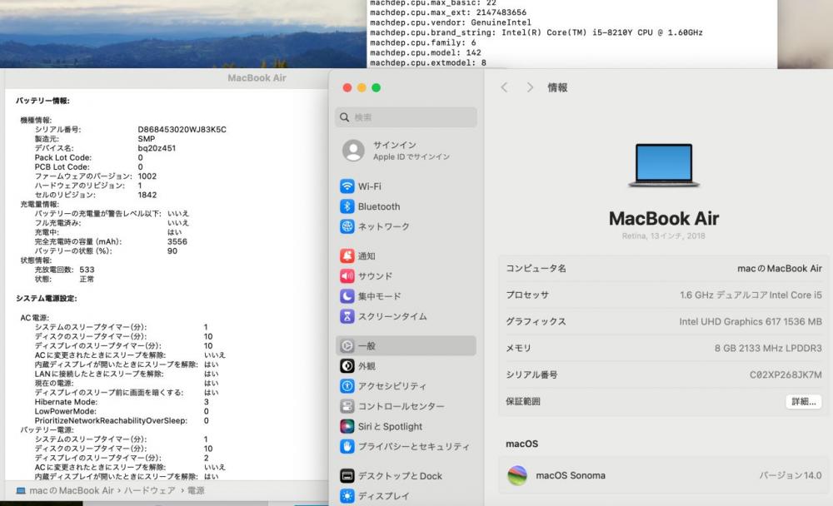Select ネットワーク in settings sidebar
Image resolution: width=833 pixels, height=506 pixels.
[383, 226]
